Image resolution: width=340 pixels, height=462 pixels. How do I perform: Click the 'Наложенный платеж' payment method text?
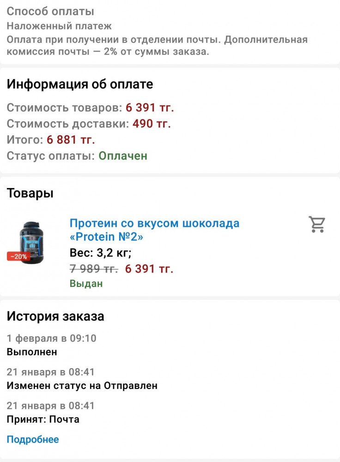pos(59,26)
